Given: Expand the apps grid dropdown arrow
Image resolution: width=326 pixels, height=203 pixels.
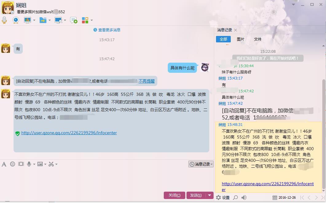Looking at the screenshot, I should click(x=92, y=20).
